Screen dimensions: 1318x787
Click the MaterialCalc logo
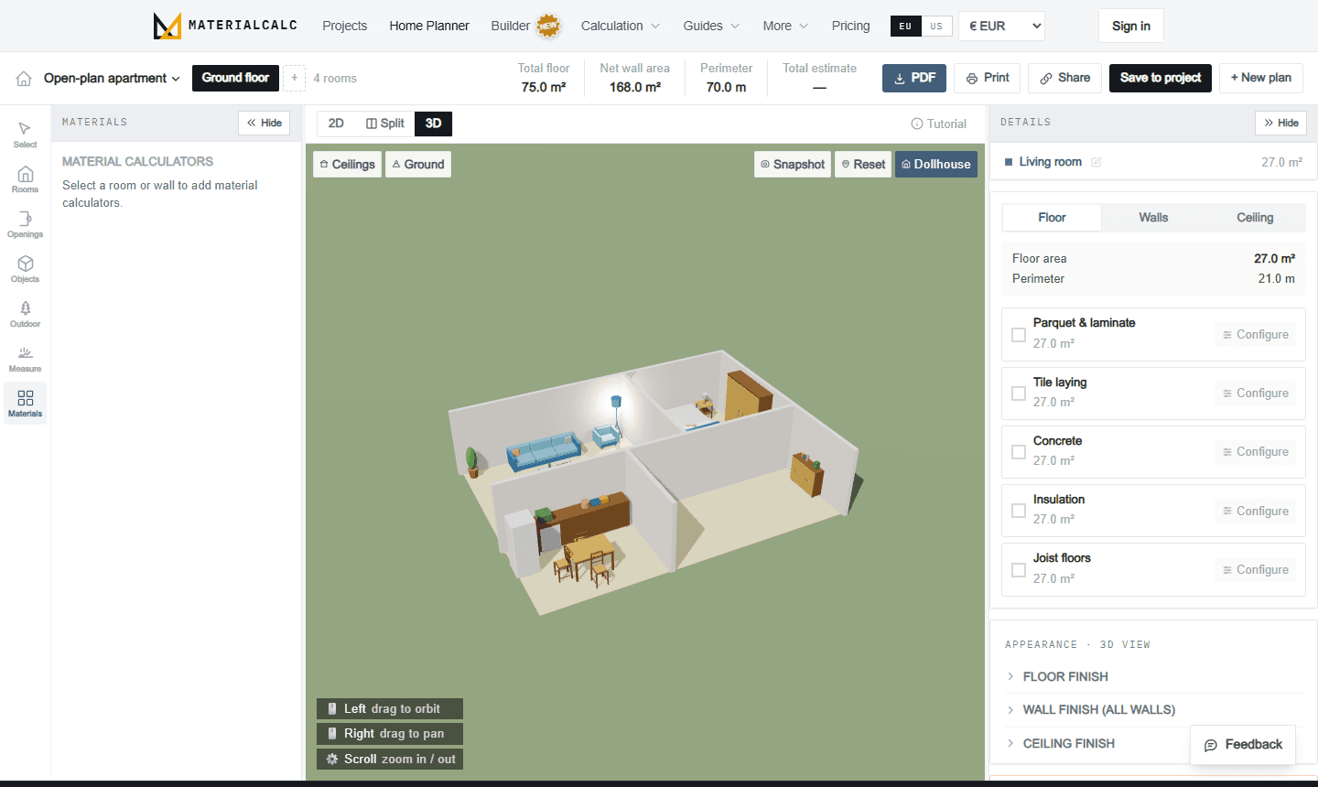tap(225, 26)
